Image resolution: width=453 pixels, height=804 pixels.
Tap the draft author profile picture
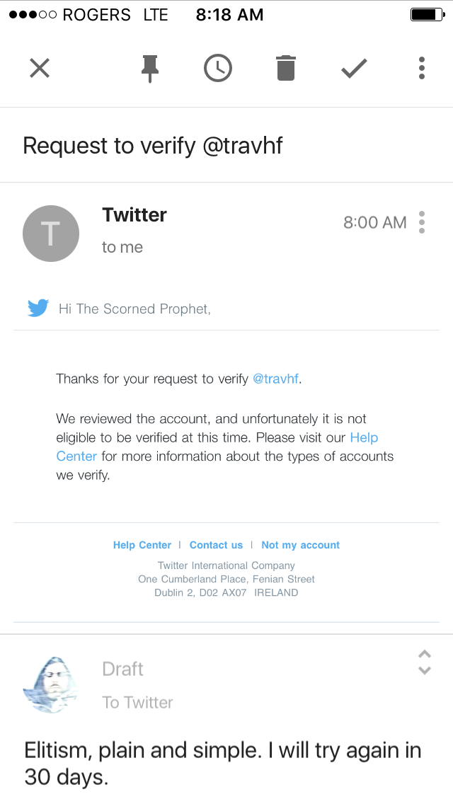click(x=50, y=684)
